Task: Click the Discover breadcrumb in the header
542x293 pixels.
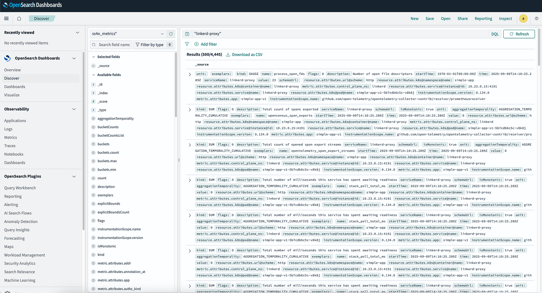Action: [x=42, y=19]
